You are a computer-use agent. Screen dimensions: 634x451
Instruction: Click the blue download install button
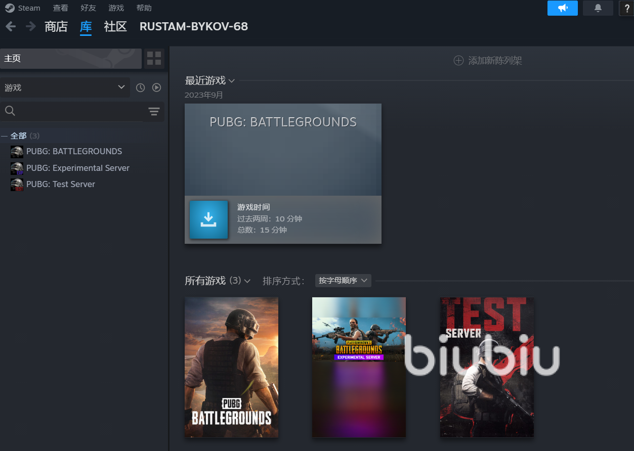point(208,219)
